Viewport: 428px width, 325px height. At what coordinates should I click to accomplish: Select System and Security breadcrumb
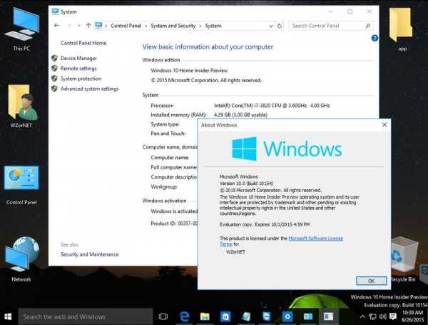tap(173, 26)
